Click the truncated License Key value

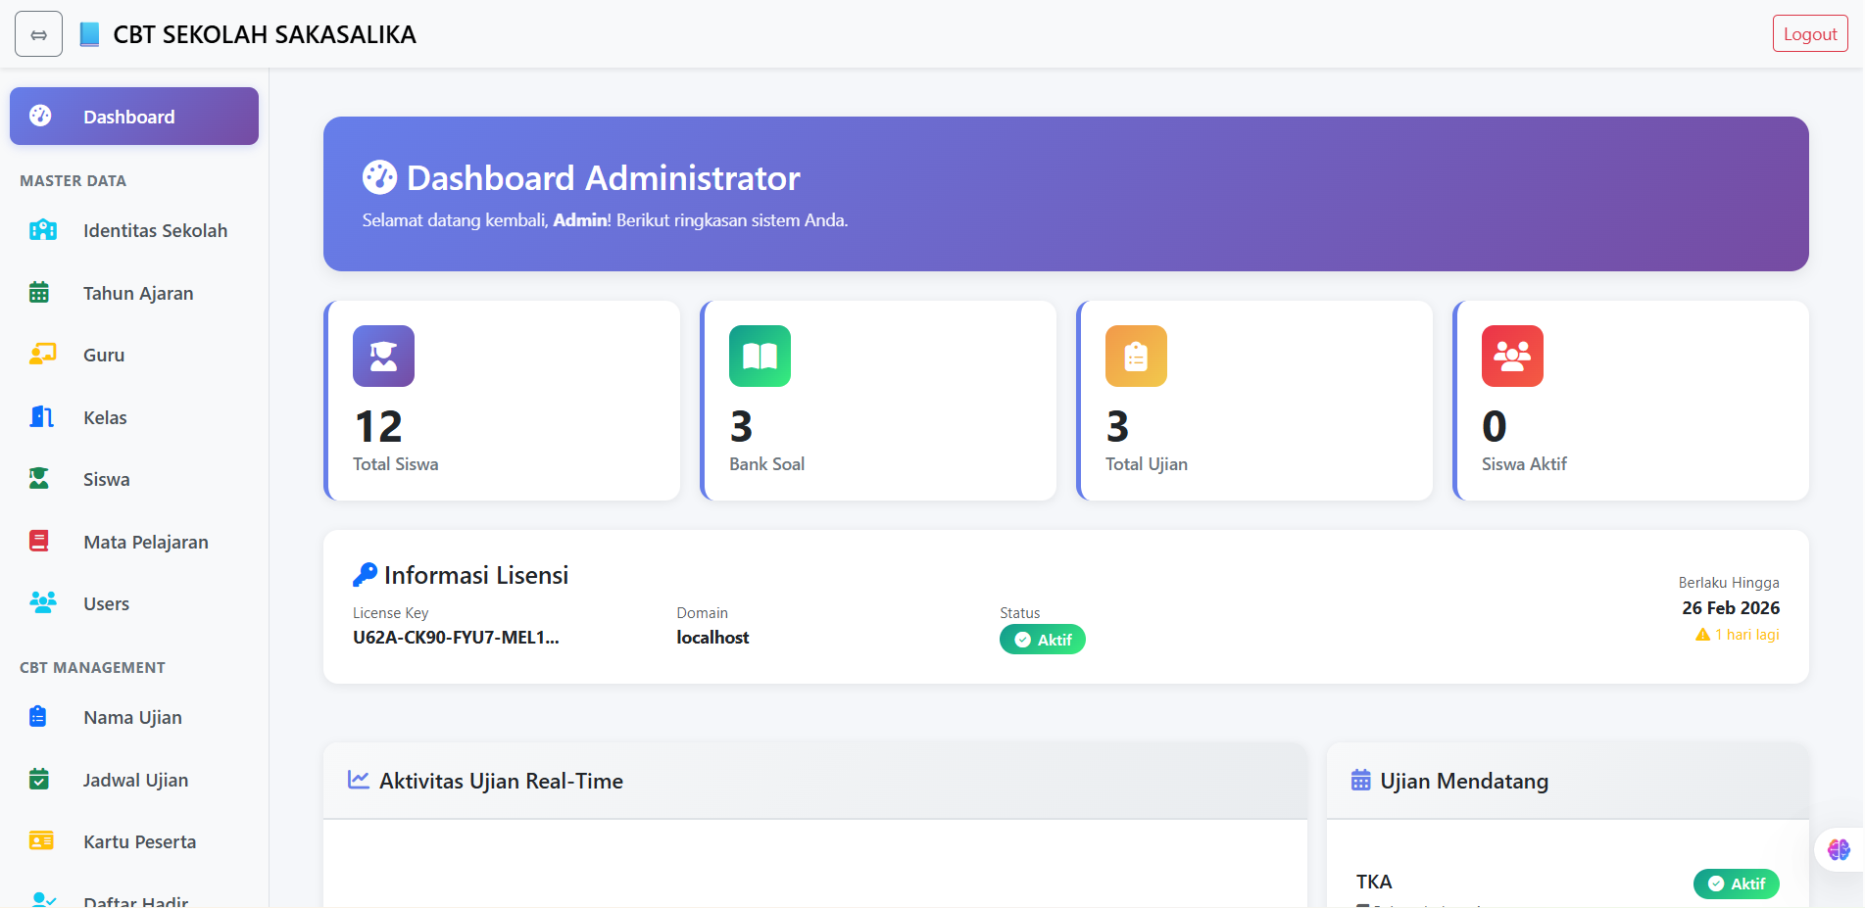456,637
